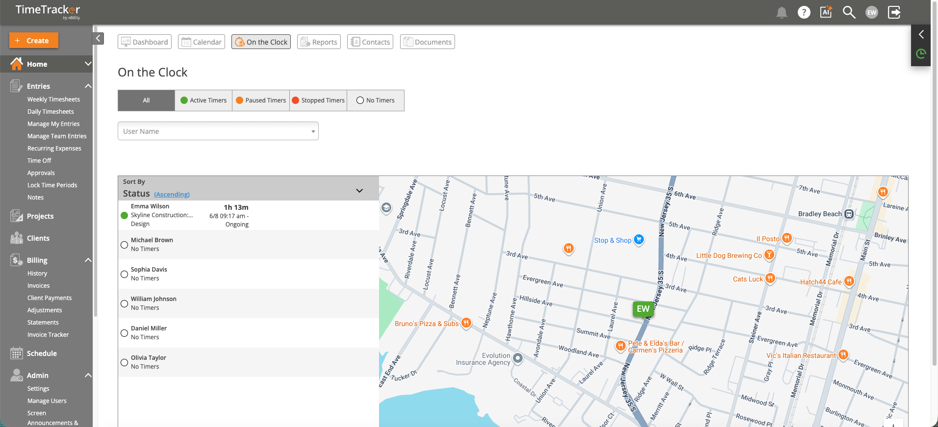Open the help question mark icon
Image resolution: width=938 pixels, height=427 pixels.
coord(804,12)
